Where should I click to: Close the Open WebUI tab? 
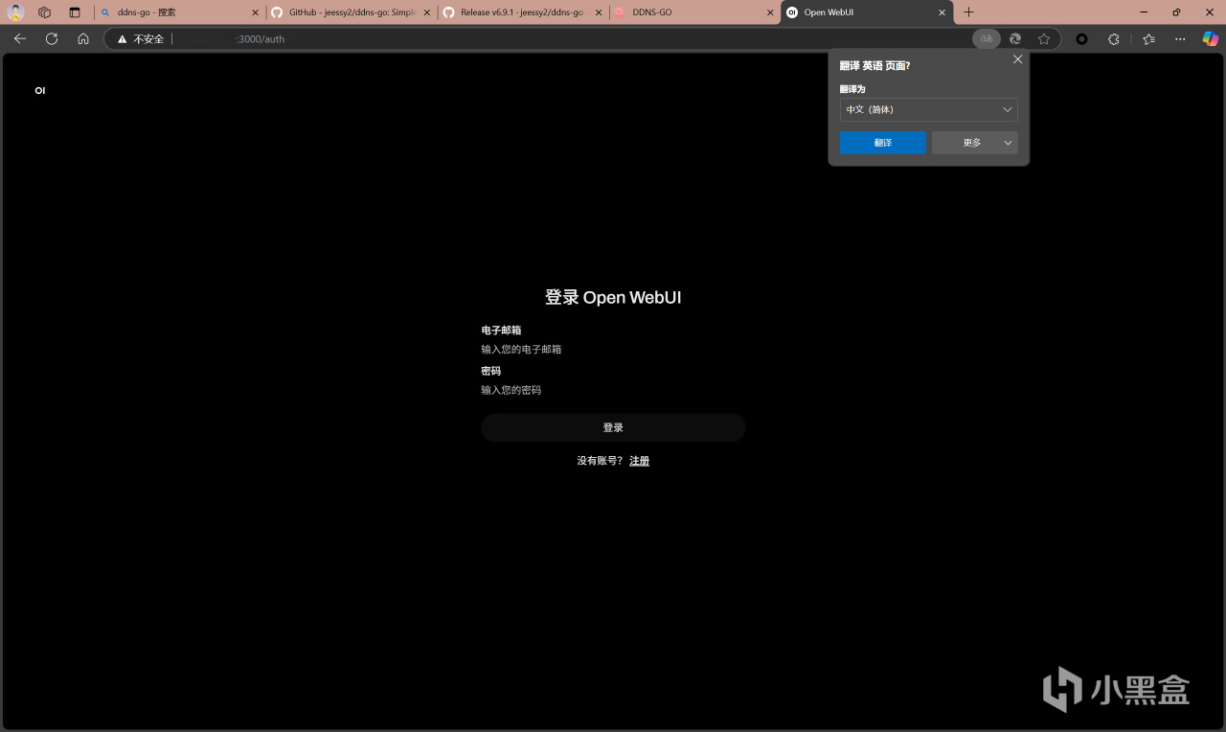coord(942,12)
